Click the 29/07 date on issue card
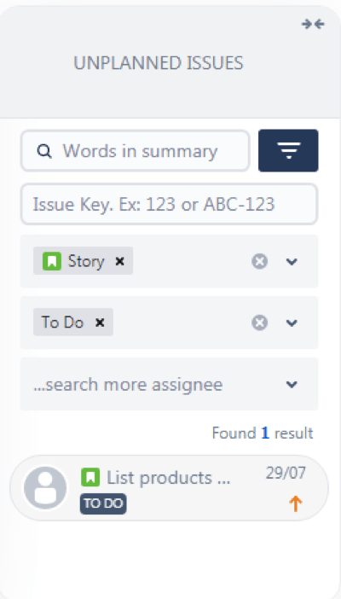The image size is (341, 599). tap(286, 474)
